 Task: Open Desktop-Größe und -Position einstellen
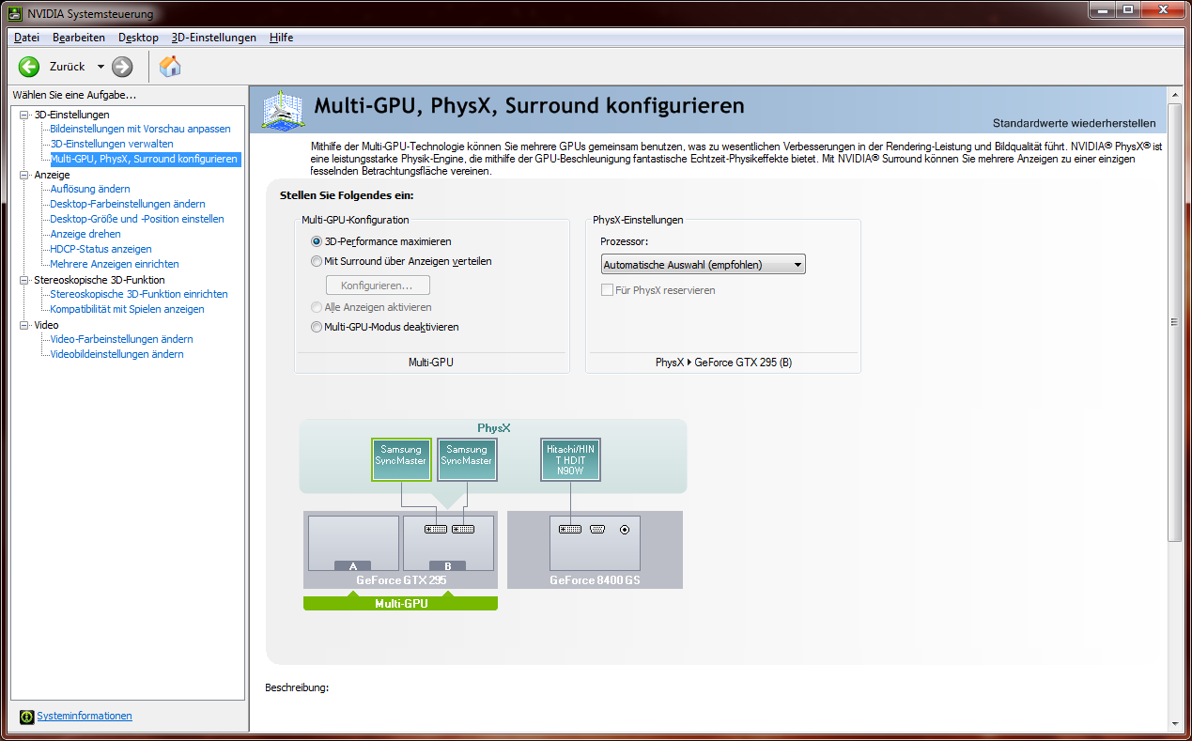pos(137,219)
